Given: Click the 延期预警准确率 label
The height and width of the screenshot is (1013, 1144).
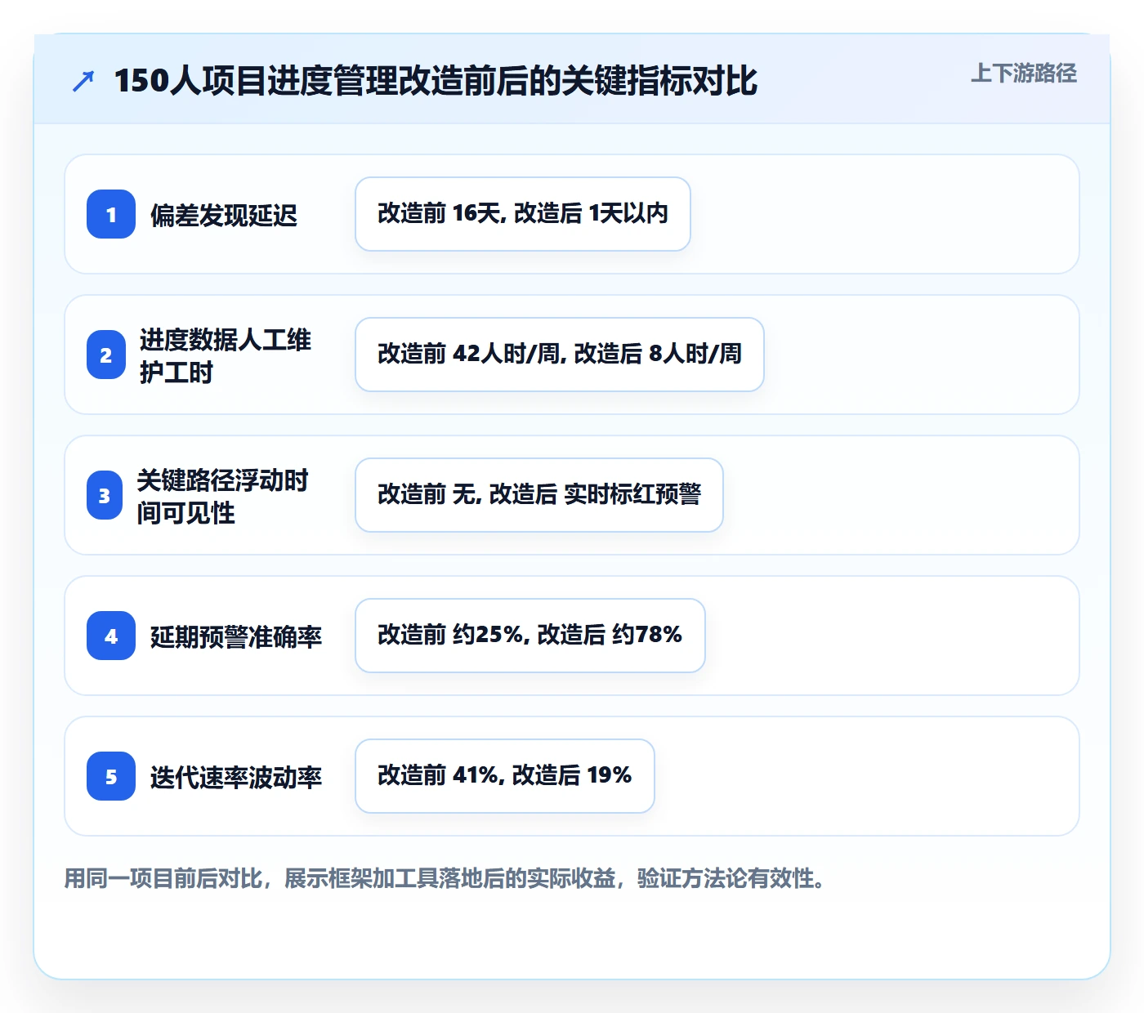Looking at the screenshot, I should (236, 636).
